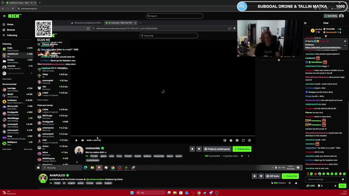The width and height of the screenshot is (349, 196).
Task: Open the IRL category under AHAPULCO
Action: pos(51,183)
